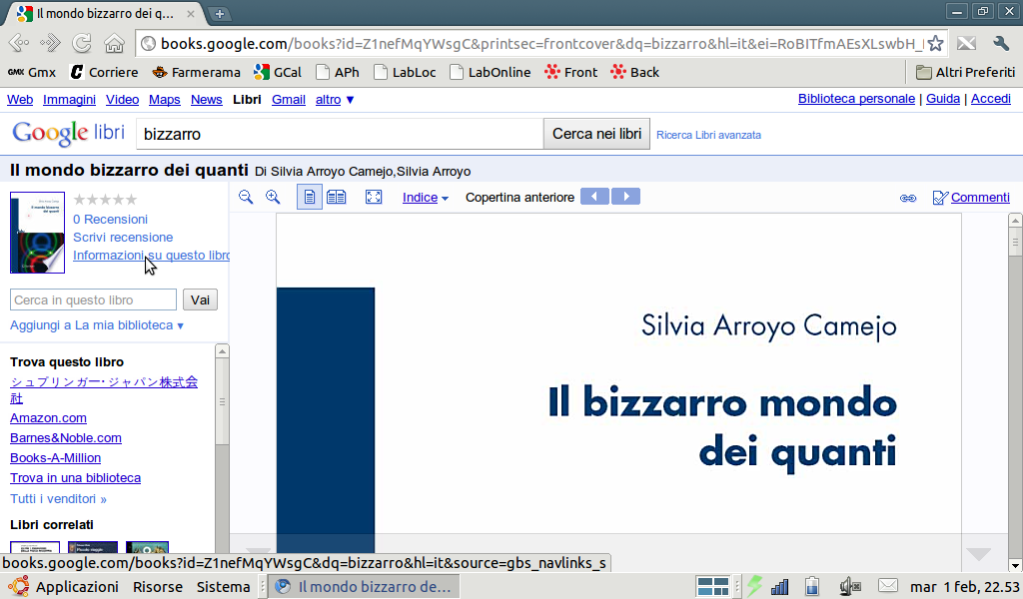The width and height of the screenshot is (1023, 599).
Task: Open the Sistema menu in the panel
Action: [223, 587]
